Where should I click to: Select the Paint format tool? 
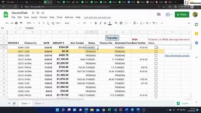tap(21, 23)
